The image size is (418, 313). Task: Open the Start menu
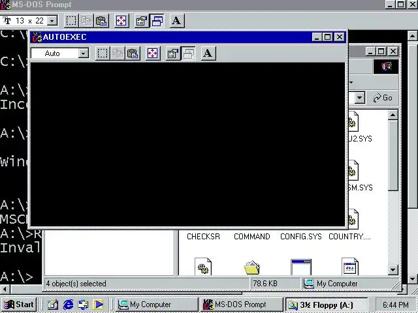19,305
